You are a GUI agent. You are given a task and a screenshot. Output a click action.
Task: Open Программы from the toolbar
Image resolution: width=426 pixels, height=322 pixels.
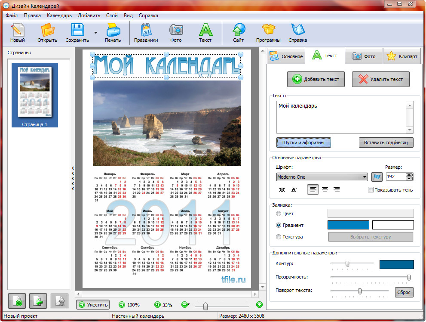click(x=268, y=32)
